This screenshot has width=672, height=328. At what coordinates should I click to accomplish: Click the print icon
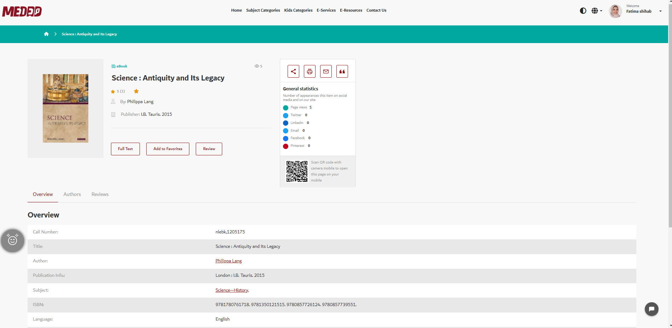(310, 71)
